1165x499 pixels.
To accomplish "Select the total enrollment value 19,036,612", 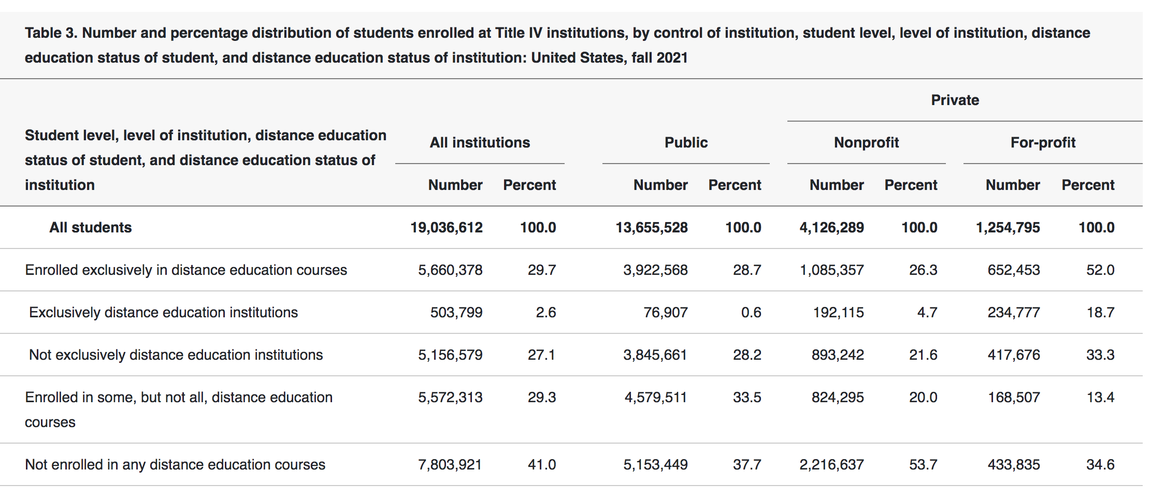I will pyautogui.click(x=446, y=227).
